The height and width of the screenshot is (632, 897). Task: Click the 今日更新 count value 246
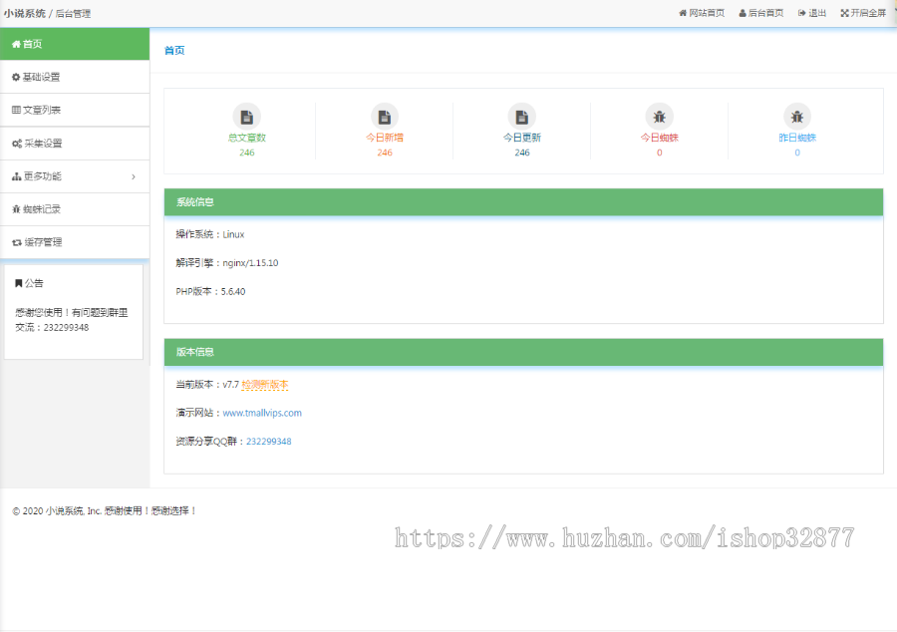[x=521, y=153]
